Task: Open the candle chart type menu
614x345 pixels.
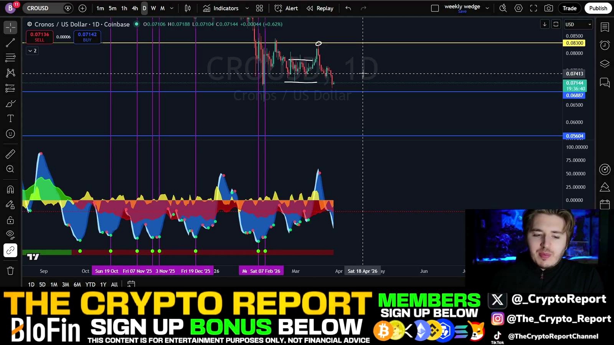Action: (x=188, y=8)
